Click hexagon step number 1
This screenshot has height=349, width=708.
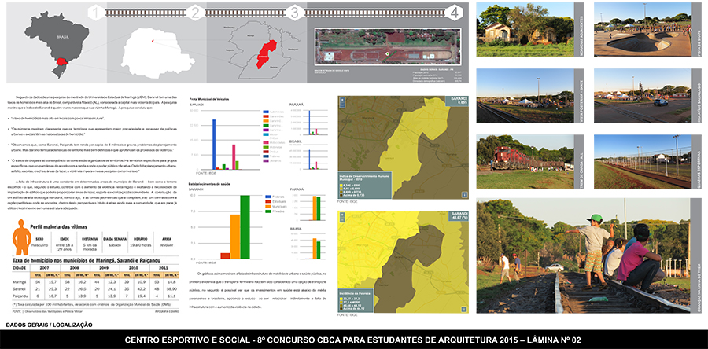tap(96, 13)
